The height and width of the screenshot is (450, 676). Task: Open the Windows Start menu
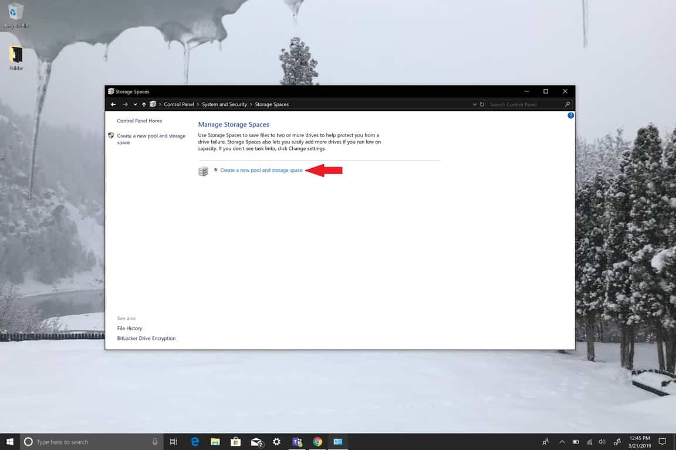coord(10,442)
